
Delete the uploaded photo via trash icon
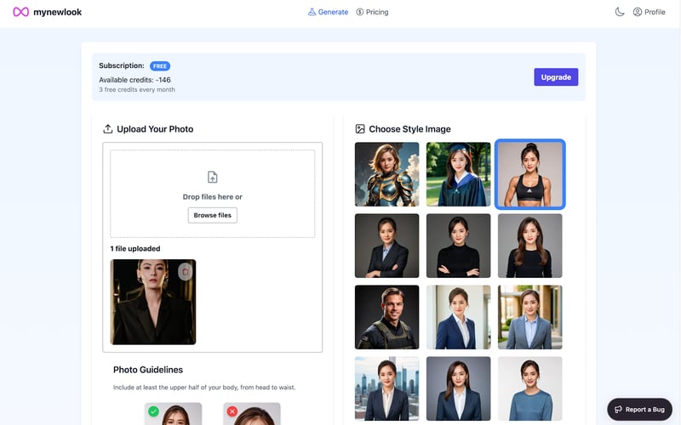[186, 272]
